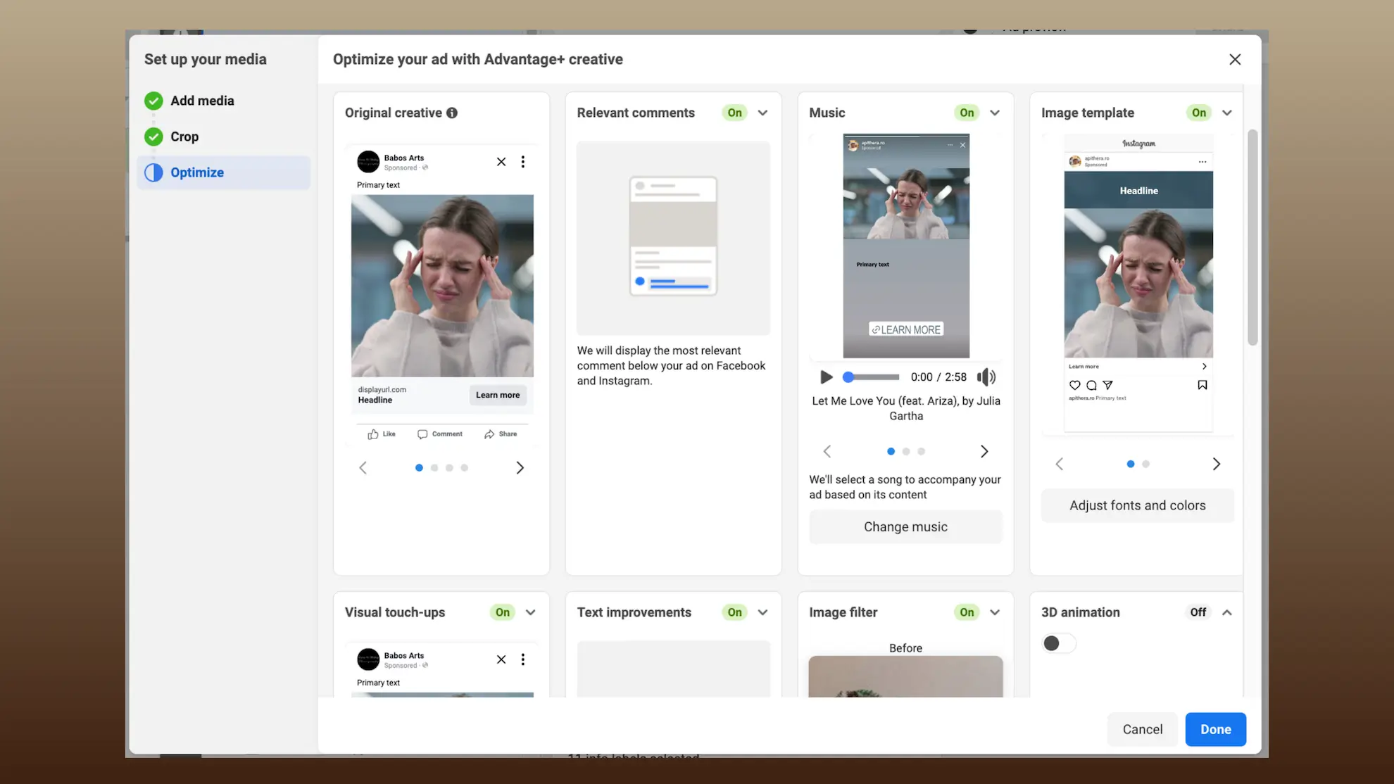Screen dimensions: 1394x784
Task: Click green check beside Add media
Action: (x=153, y=101)
